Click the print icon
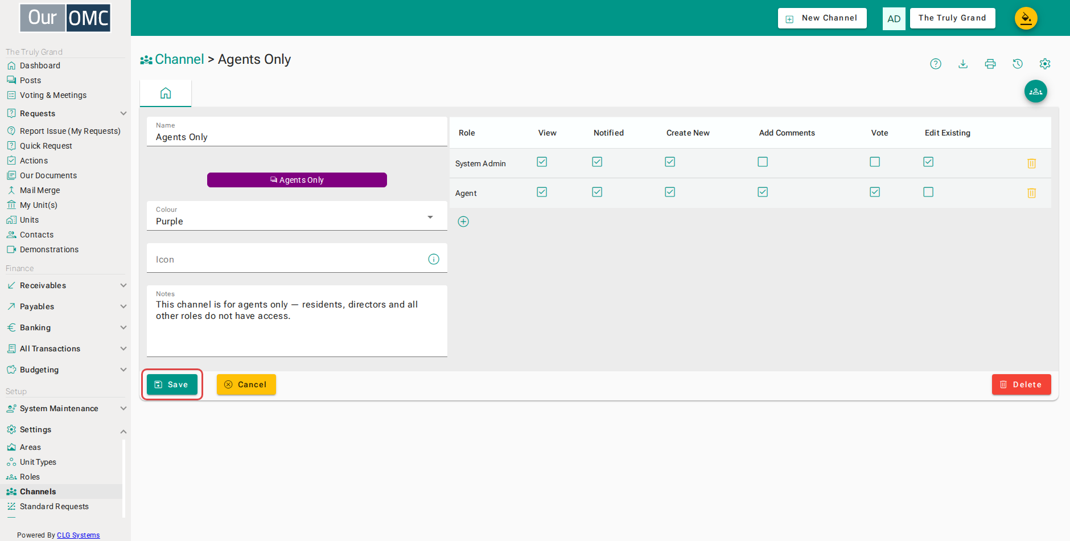This screenshot has height=541, width=1070. click(x=990, y=64)
